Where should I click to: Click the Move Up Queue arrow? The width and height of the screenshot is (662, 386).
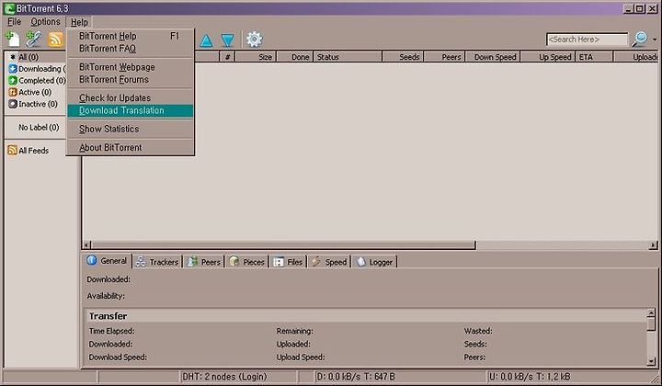click(206, 40)
